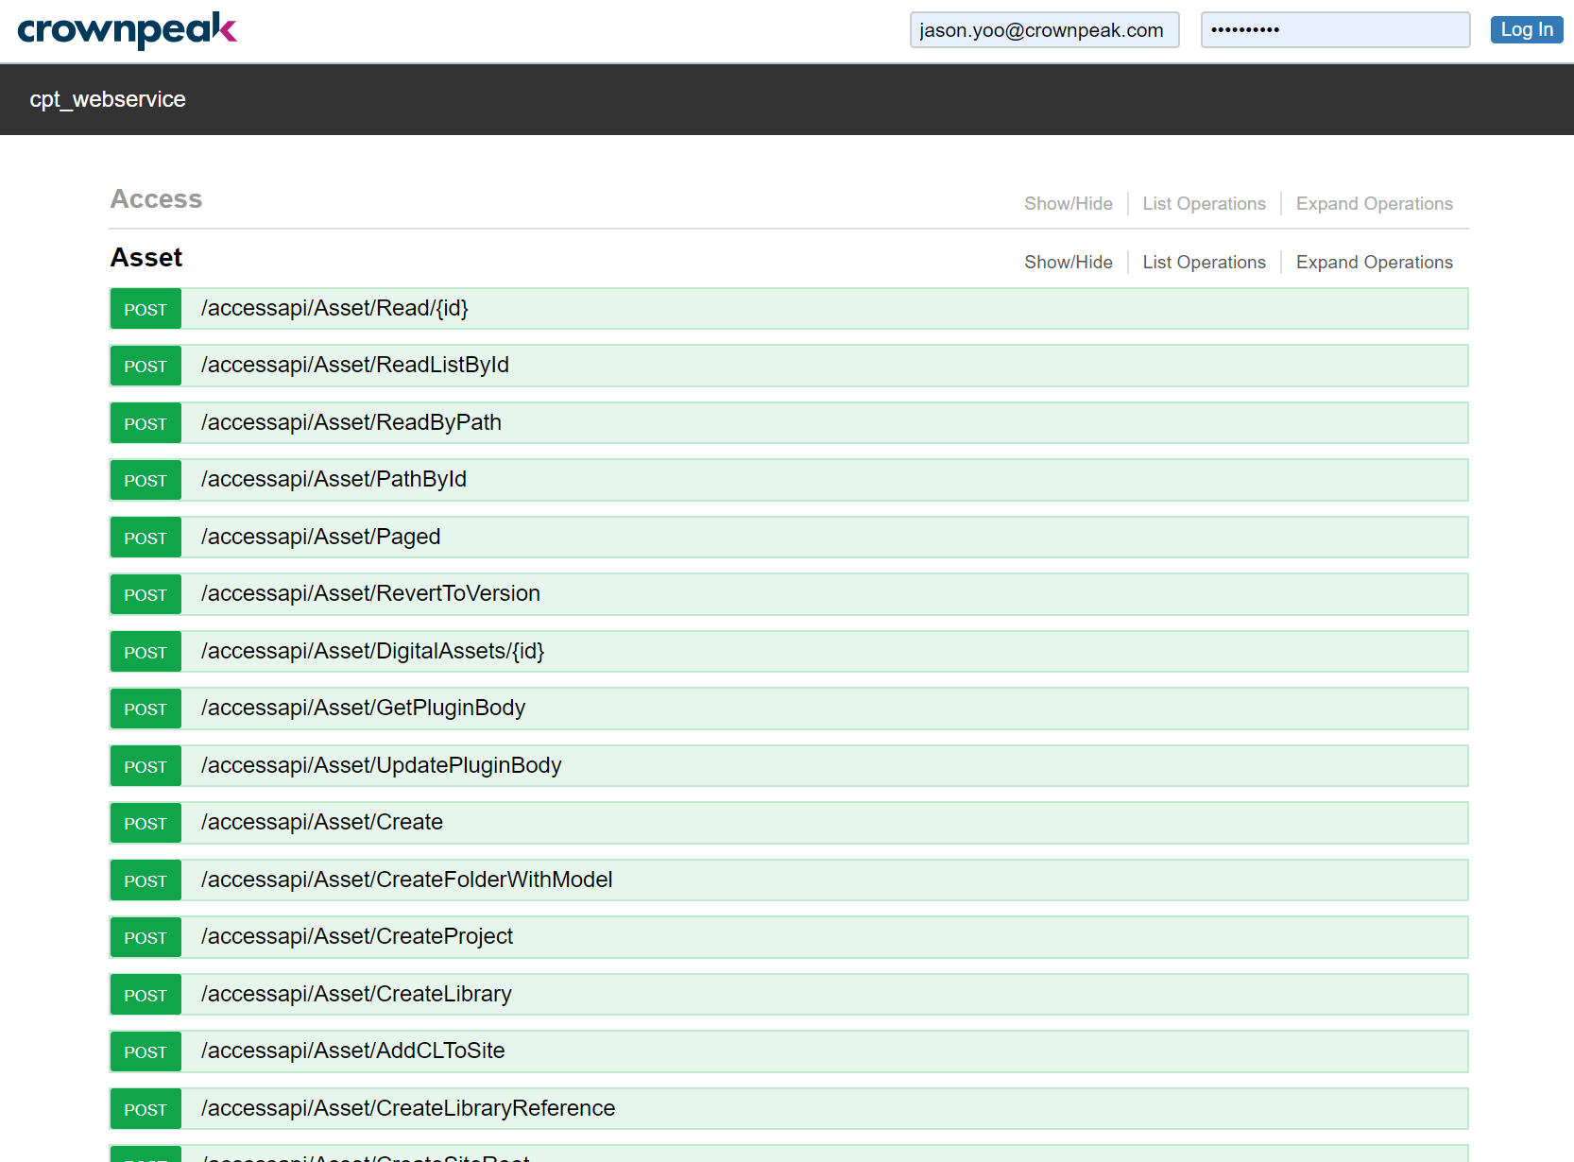This screenshot has width=1574, height=1162.
Task: Open the /accessapi/Asset/UpdatePluginBody operation
Action: [382, 765]
